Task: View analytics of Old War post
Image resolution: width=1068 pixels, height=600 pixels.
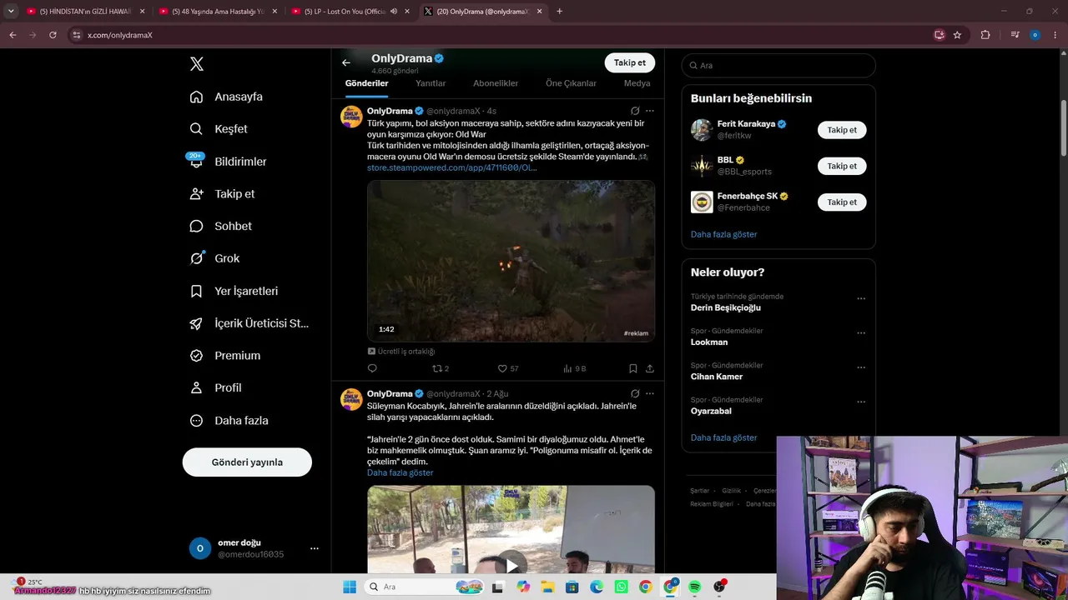Action: pyautogui.click(x=574, y=368)
